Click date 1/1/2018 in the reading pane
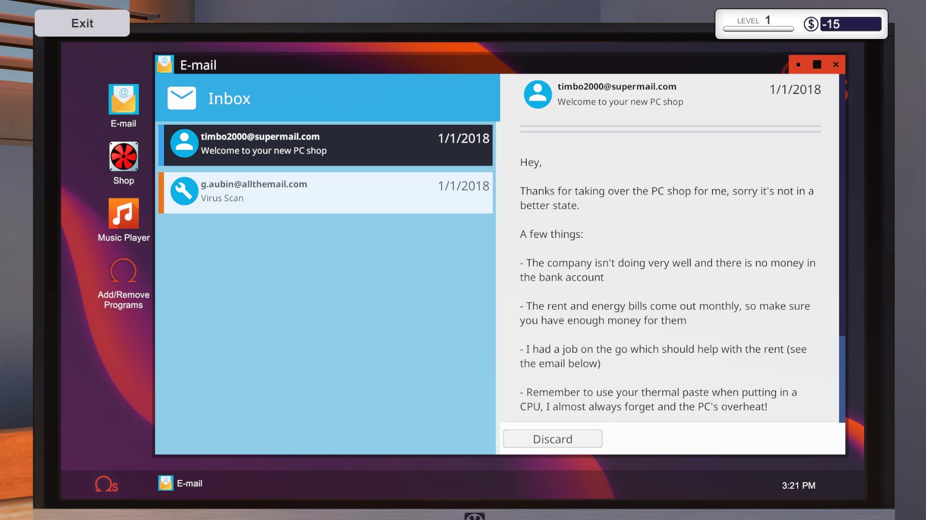This screenshot has height=520, width=926. pyautogui.click(x=795, y=90)
